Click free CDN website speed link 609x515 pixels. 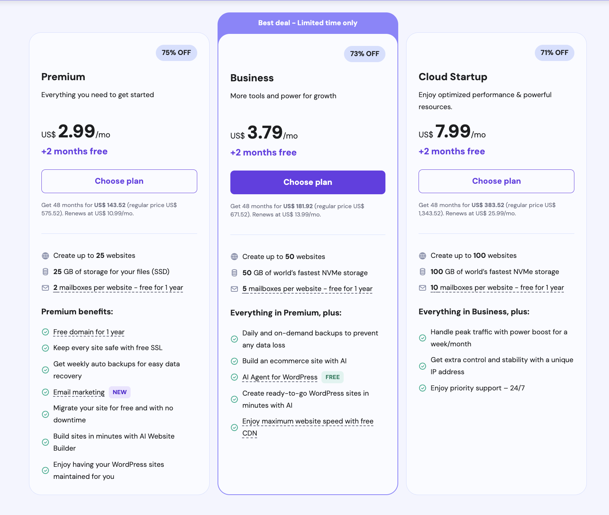308,422
